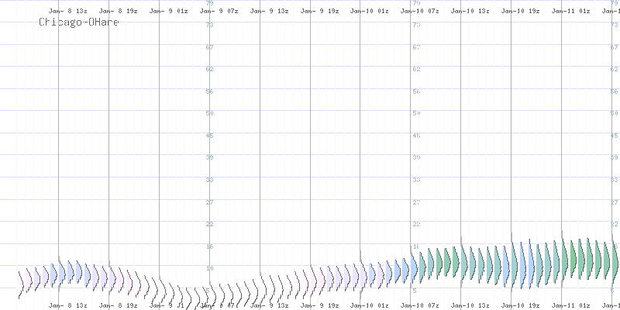This screenshot has width=620, height=310.
Task: Select the top Jan-9 01z time label
Action: 169,12
